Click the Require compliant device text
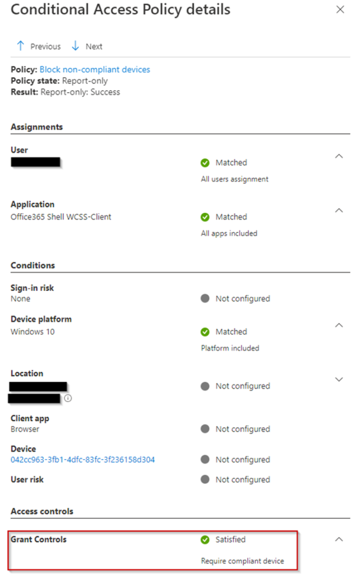This screenshot has width=354, height=576. pyautogui.click(x=242, y=561)
